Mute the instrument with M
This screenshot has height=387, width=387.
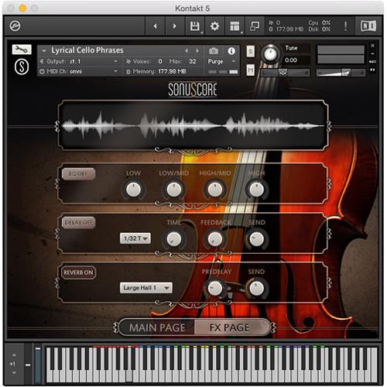pos(251,70)
